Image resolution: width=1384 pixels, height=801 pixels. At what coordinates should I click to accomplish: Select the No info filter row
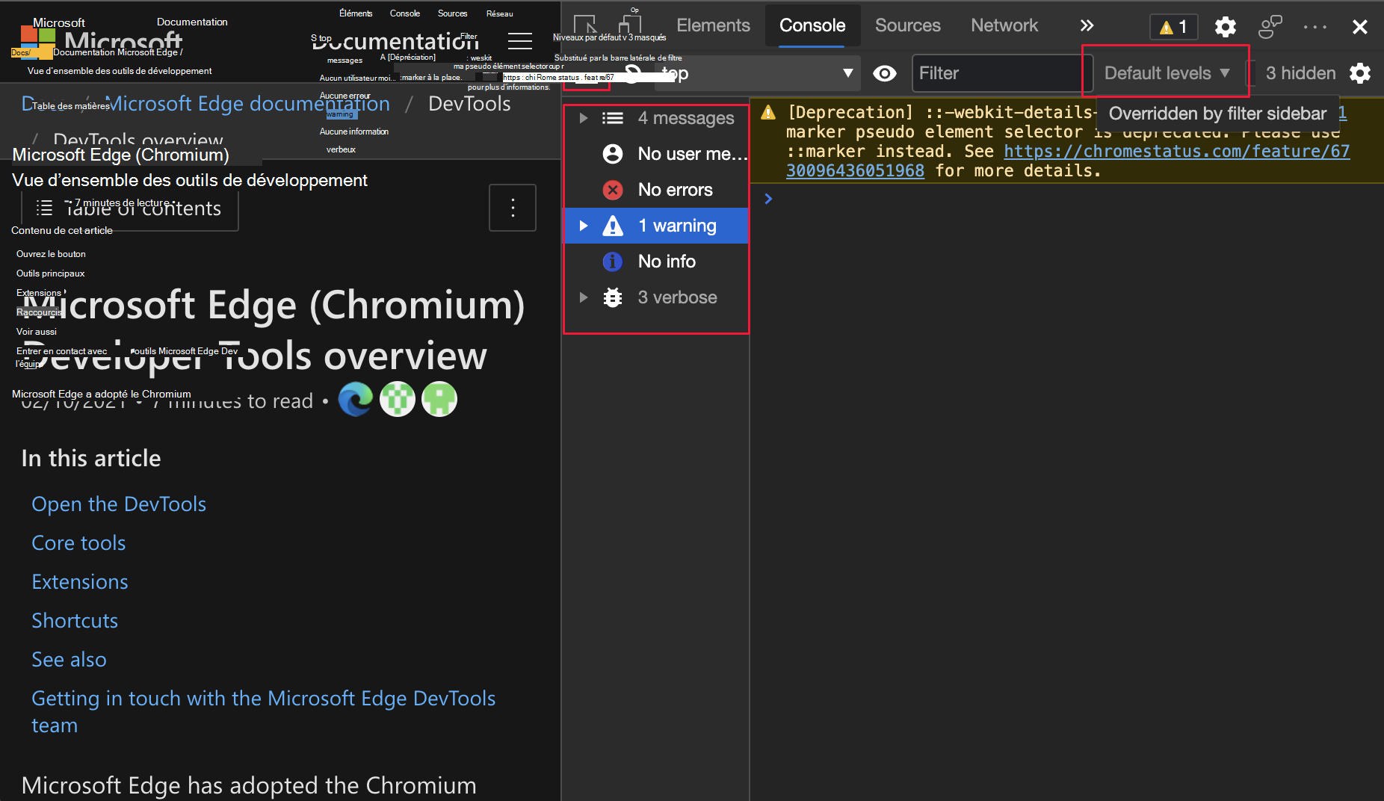(657, 262)
